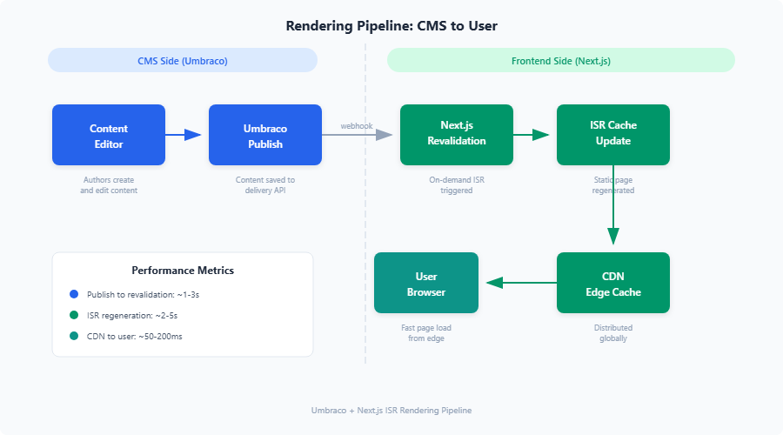The image size is (783, 435).
Task: Click the blue dot beside Publish to revalidation
Action: 74,294
